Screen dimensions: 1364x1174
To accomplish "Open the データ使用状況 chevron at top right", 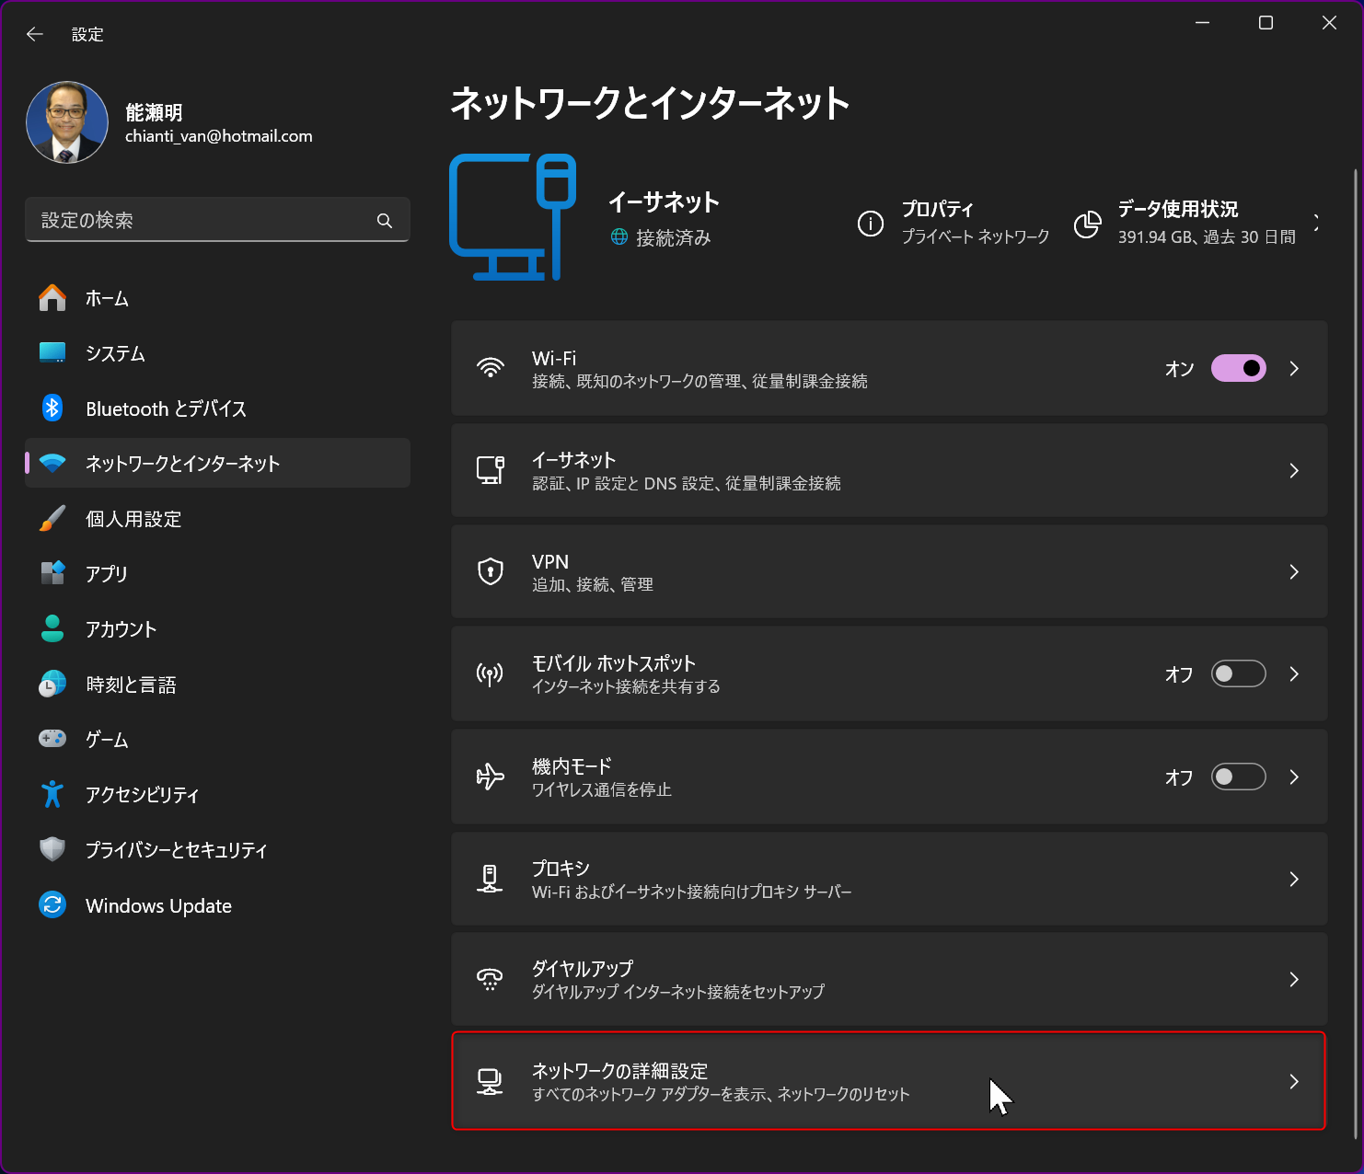I will tap(1317, 223).
